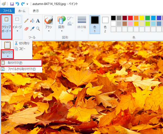163x134 pixels.
Task: Pick the green color swatch
Action: pos(148,18)
